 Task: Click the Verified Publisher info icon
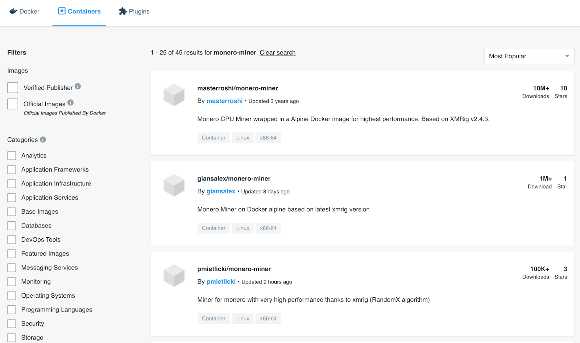point(78,87)
